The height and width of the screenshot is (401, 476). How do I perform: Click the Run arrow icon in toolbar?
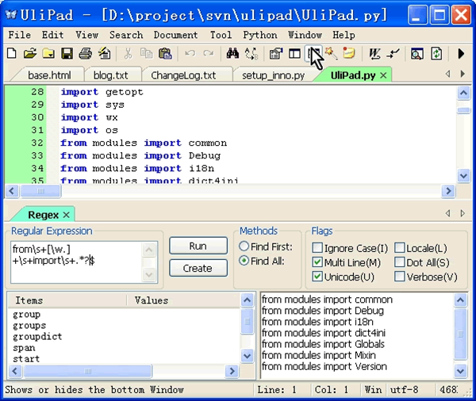461,54
